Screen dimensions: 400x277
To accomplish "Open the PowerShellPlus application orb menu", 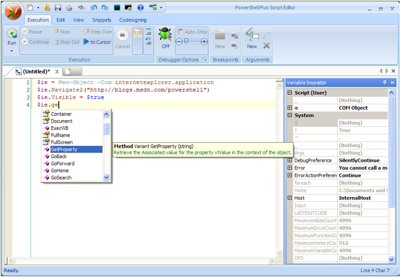I will pos(13,12).
